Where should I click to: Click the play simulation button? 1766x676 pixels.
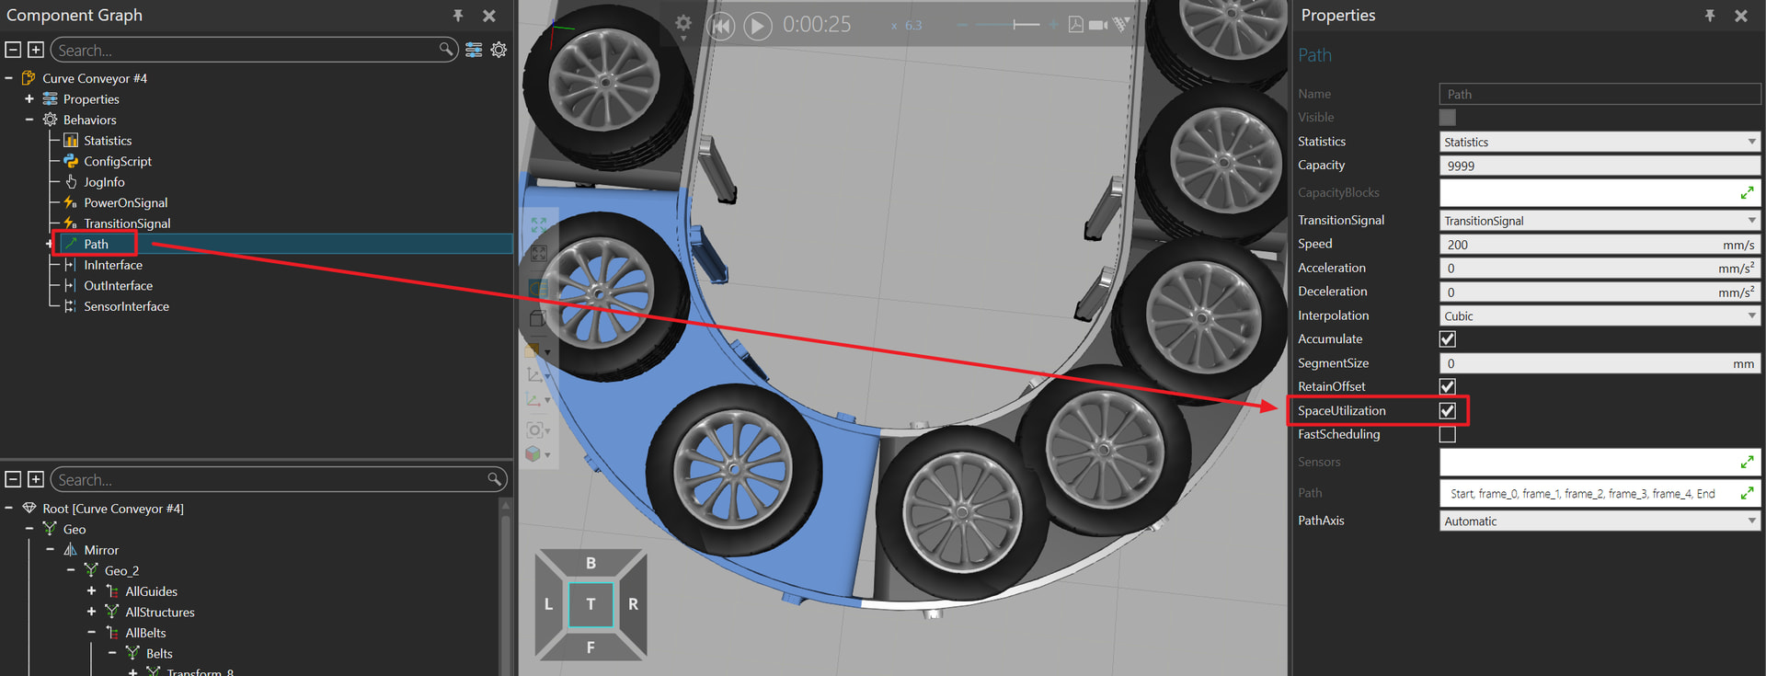click(757, 26)
